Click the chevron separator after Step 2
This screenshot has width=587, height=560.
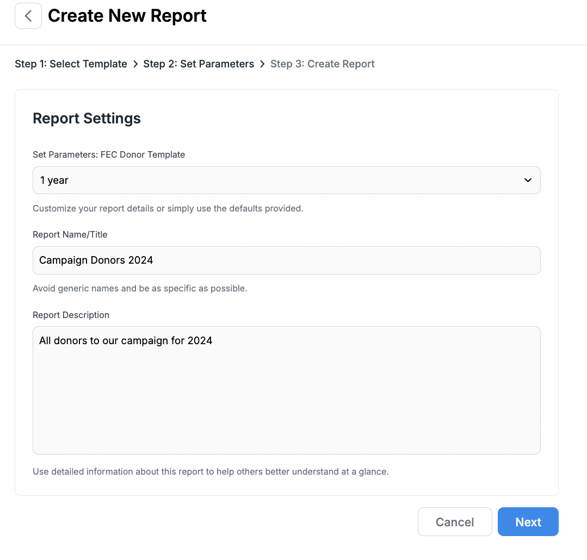pyautogui.click(x=262, y=64)
